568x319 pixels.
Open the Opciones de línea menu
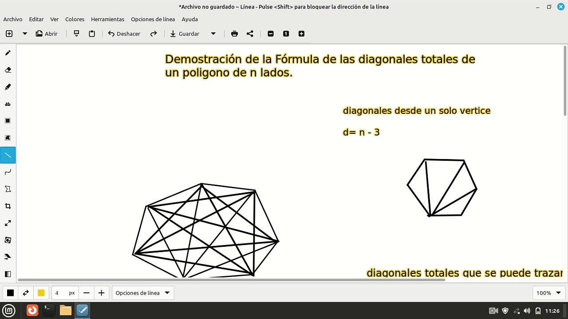pyautogui.click(x=153, y=19)
